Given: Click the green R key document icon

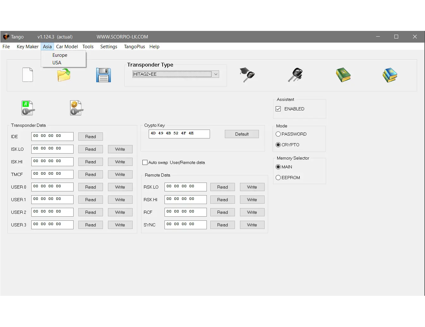Looking at the screenshot, I should [28, 108].
